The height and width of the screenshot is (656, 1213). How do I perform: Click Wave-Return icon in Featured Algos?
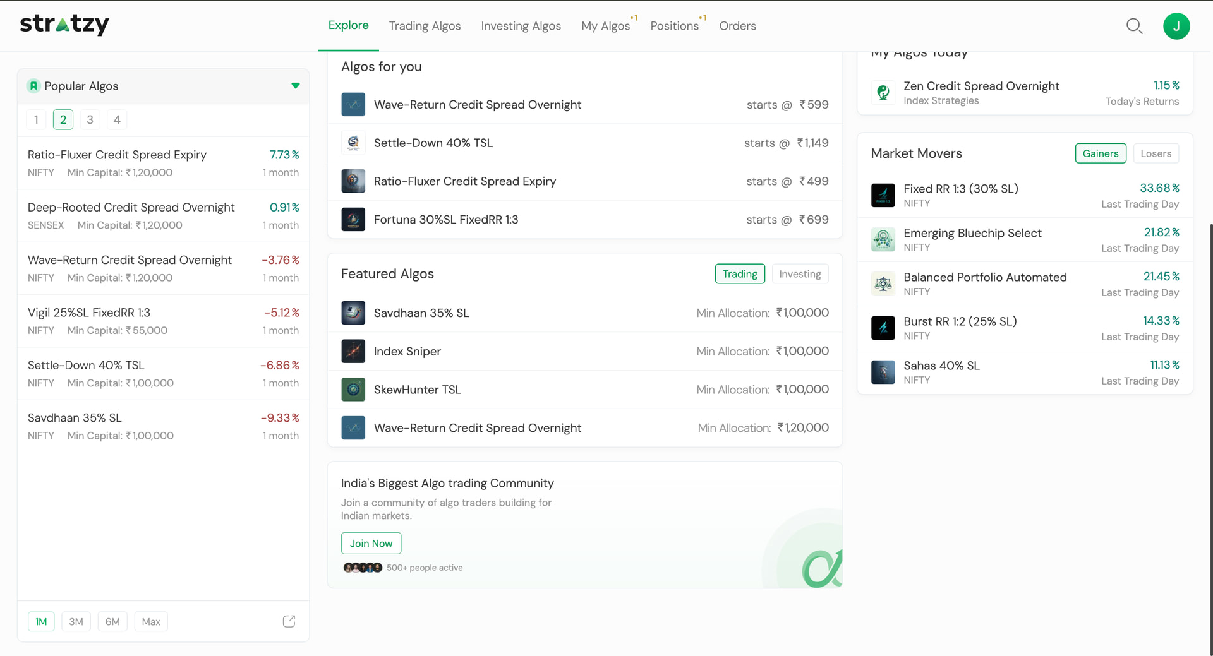tap(353, 427)
